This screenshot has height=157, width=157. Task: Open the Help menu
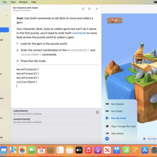pos(34,2)
